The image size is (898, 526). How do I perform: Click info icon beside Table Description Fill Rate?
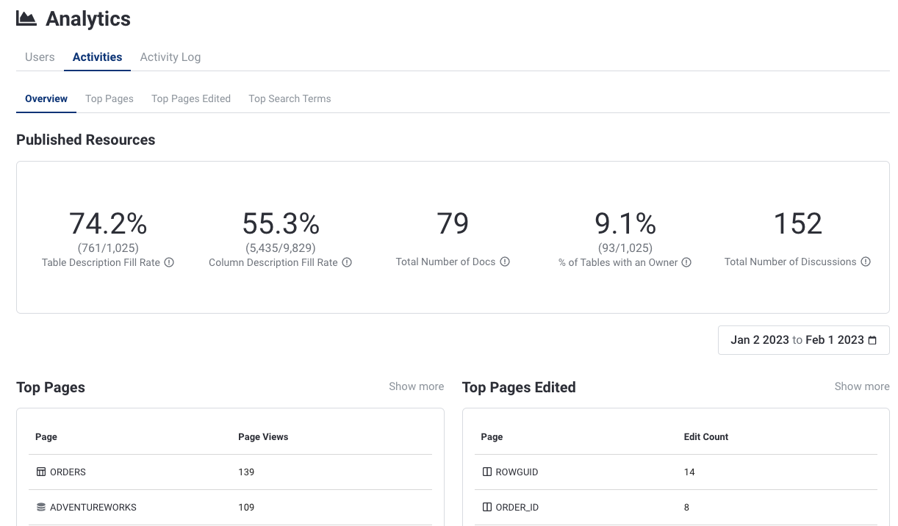coord(169,262)
